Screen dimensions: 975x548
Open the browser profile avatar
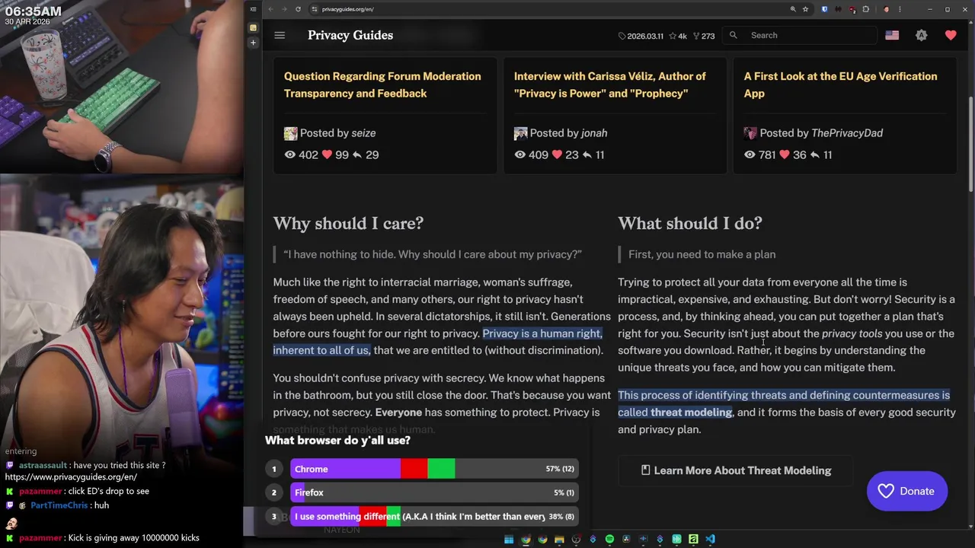886,9
